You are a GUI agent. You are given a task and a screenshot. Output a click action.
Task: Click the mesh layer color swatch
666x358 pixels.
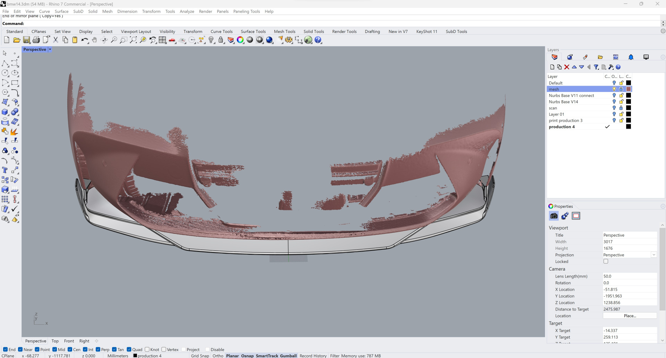[x=629, y=89]
